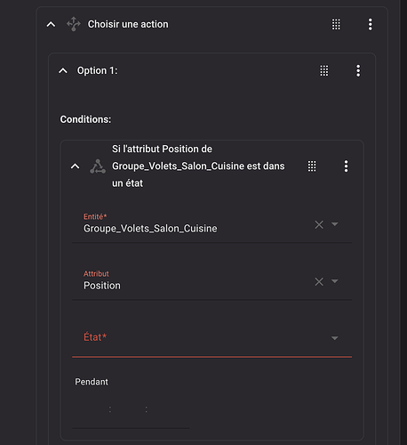Viewport: 407px width, 445px height.
Task: Open the three-dot menu for Choisir une action
Action: pyautogui.click(x=370, y=24)
